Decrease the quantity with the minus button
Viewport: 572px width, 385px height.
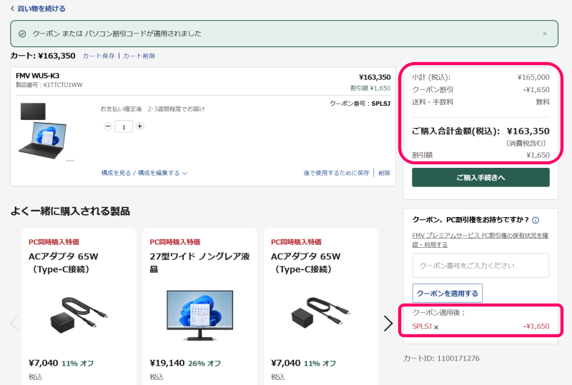pyautogui.click(x=108, y=126)
